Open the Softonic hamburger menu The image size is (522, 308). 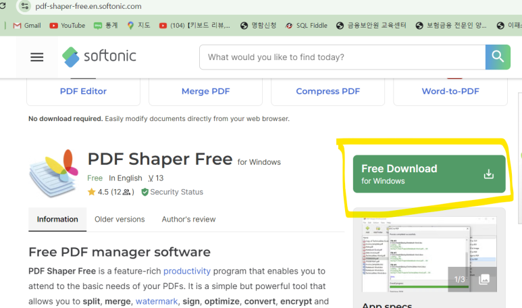click(37, 57)
